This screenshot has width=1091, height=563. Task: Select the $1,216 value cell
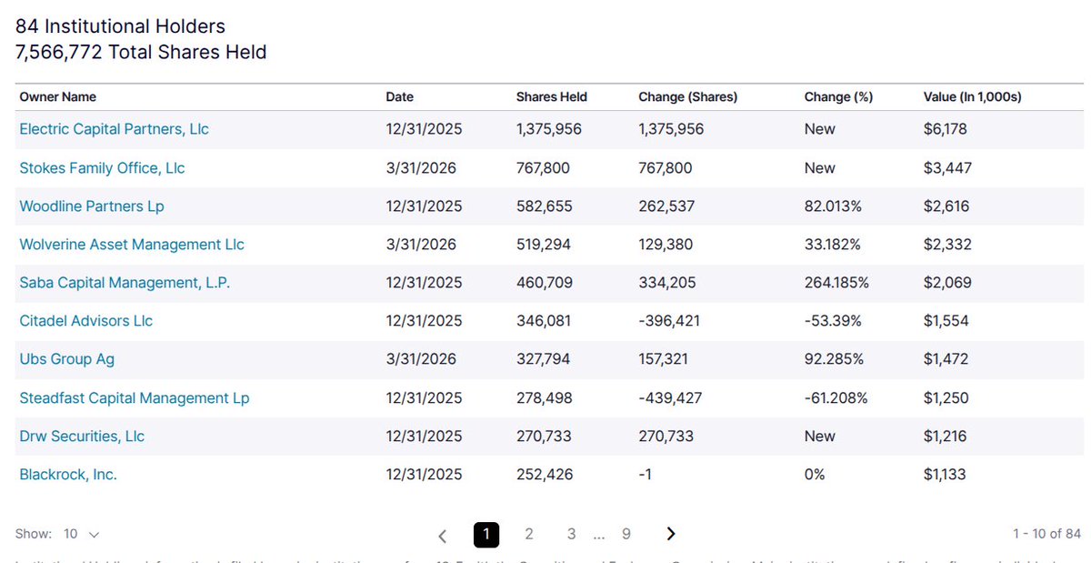pyautogui.click(x=945, y=437)
